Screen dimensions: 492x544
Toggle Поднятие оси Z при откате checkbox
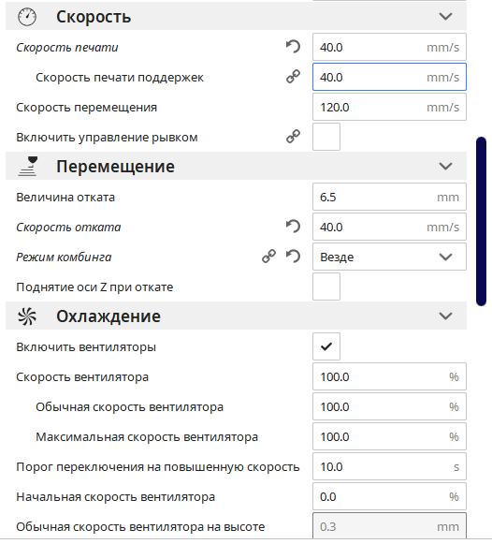point(326,287)
